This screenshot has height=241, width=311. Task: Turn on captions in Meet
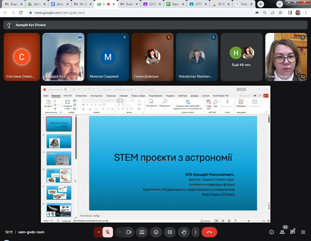pos(170,232)
